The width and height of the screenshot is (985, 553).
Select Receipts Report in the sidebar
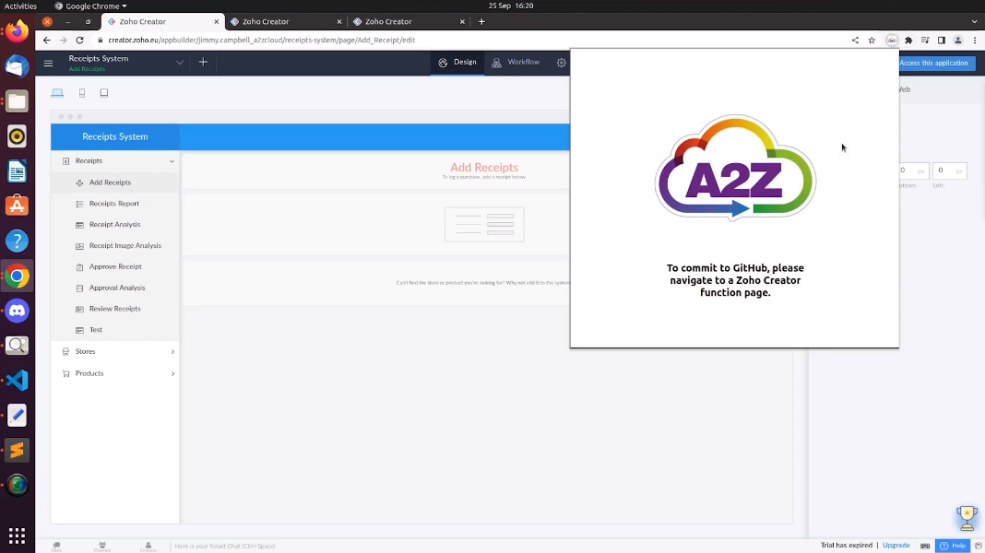point(115,204)
